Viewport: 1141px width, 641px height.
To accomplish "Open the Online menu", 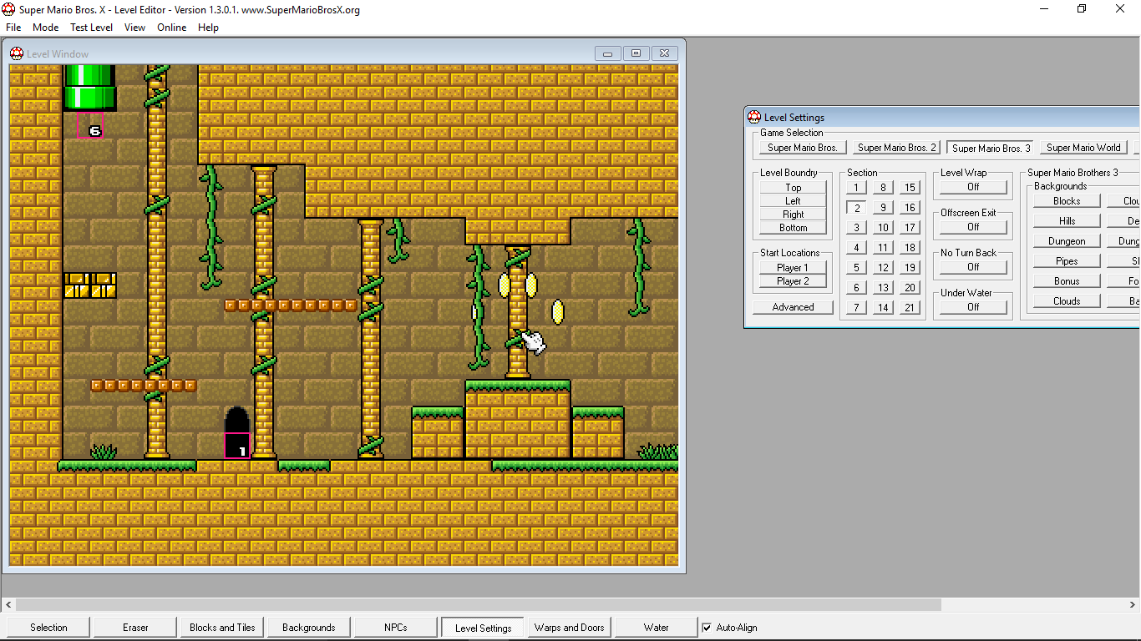I will pyautogui.click(x=172, y=28).
